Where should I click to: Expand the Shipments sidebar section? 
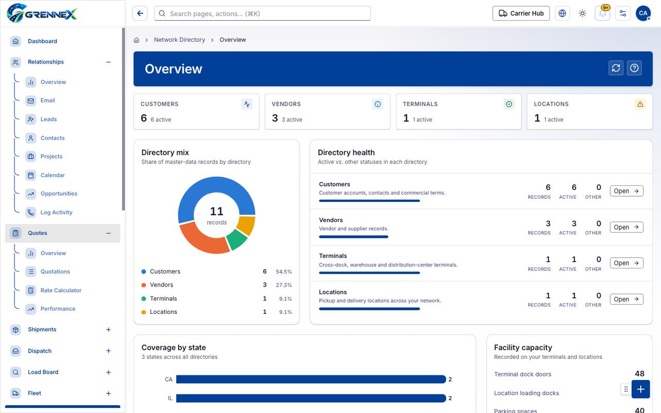click(108, 330)
